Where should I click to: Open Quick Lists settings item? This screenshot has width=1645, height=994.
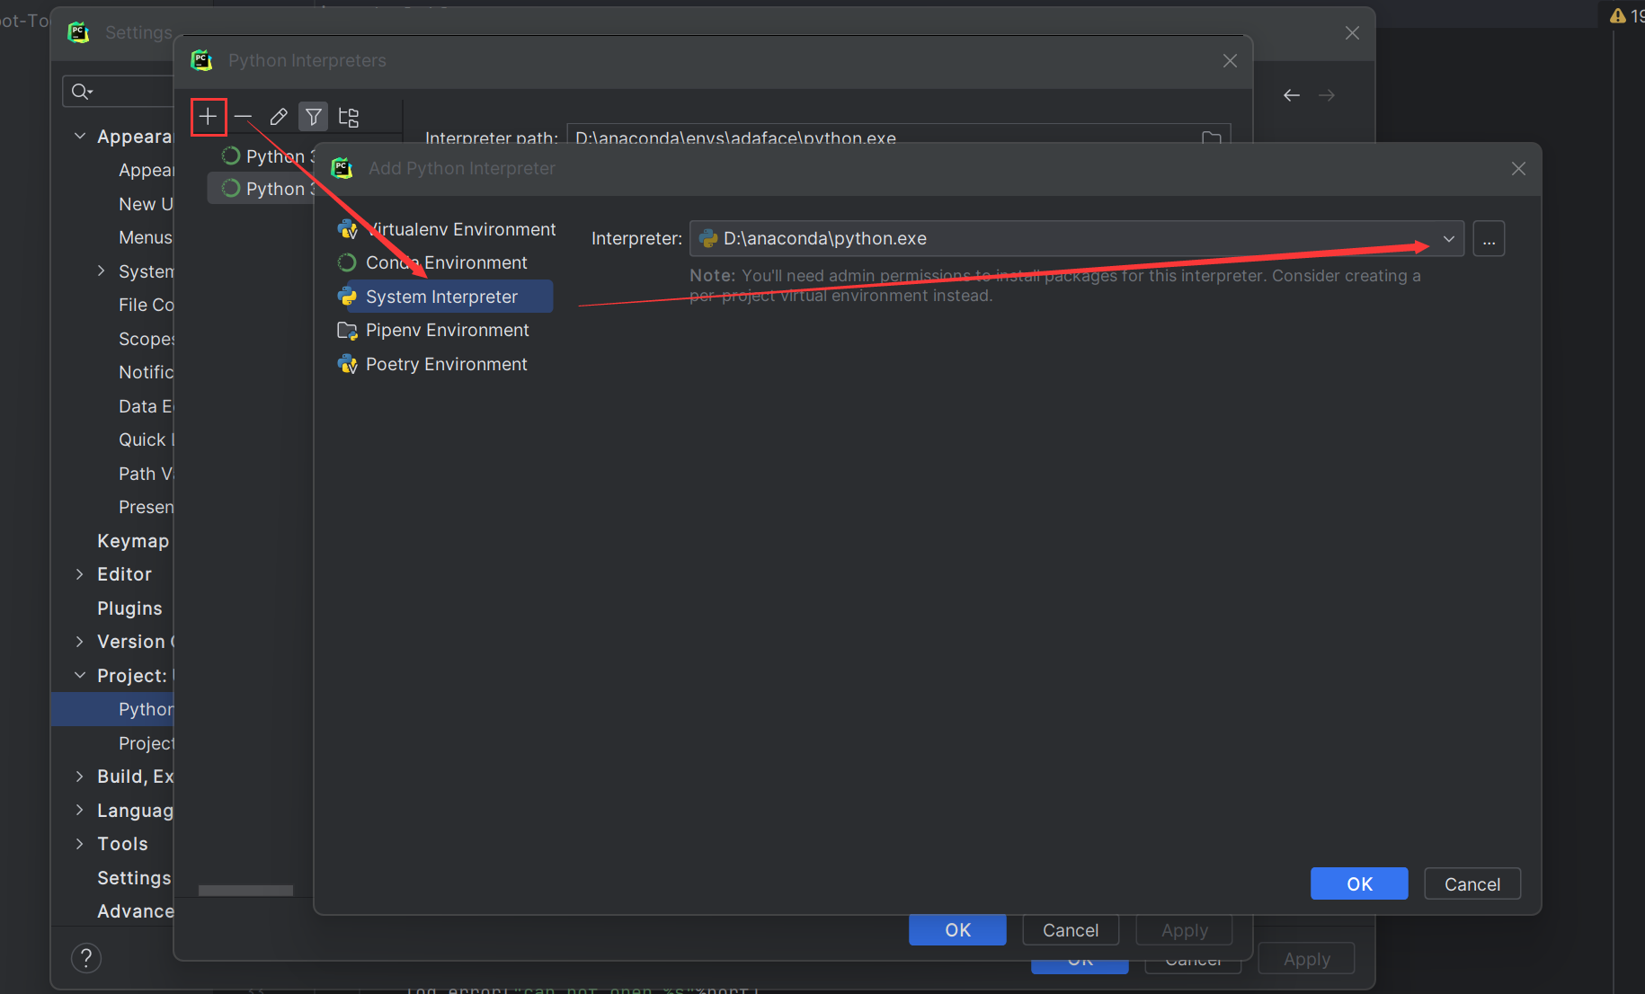(147, 439)
